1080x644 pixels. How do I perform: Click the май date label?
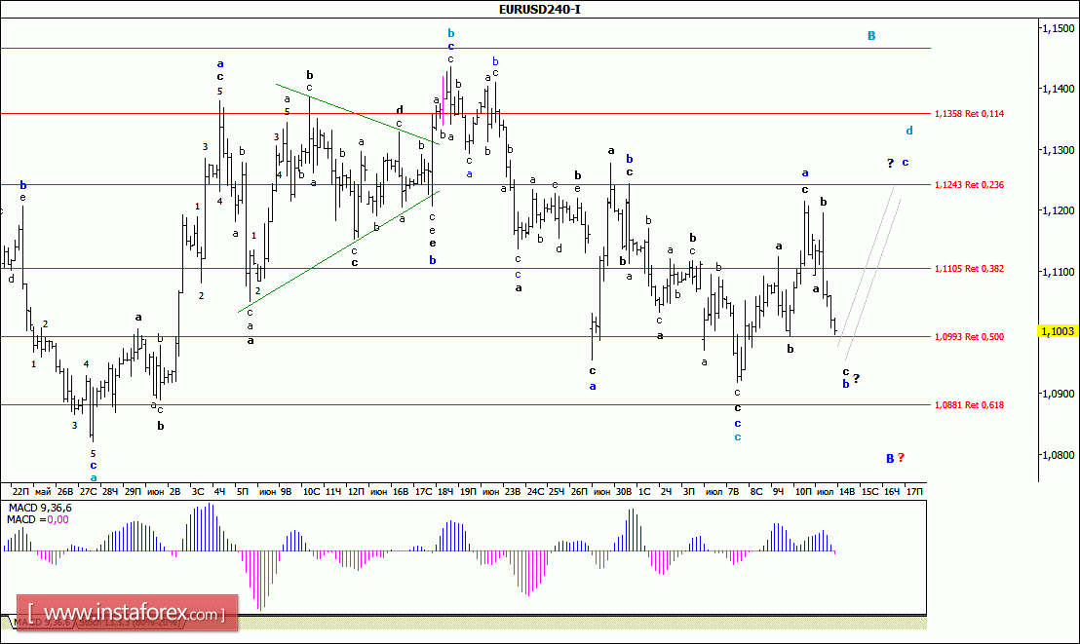(x=43, y=491)
